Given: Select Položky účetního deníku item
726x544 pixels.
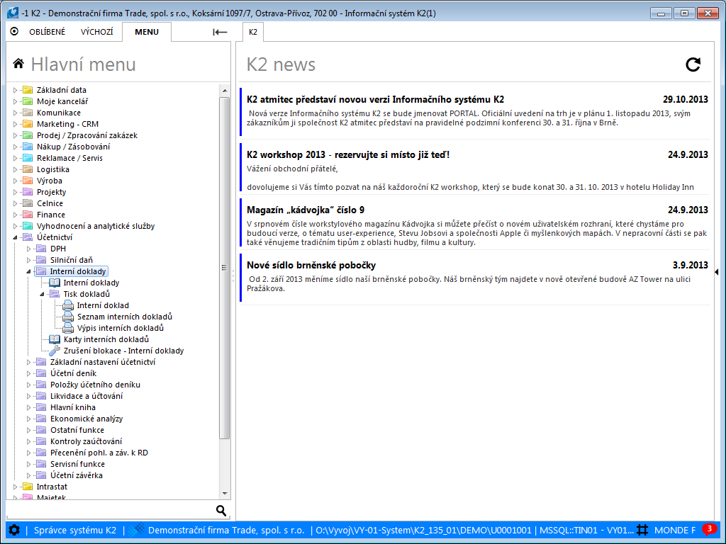Looking at the screenshot, I should click(x=95, y=385).
